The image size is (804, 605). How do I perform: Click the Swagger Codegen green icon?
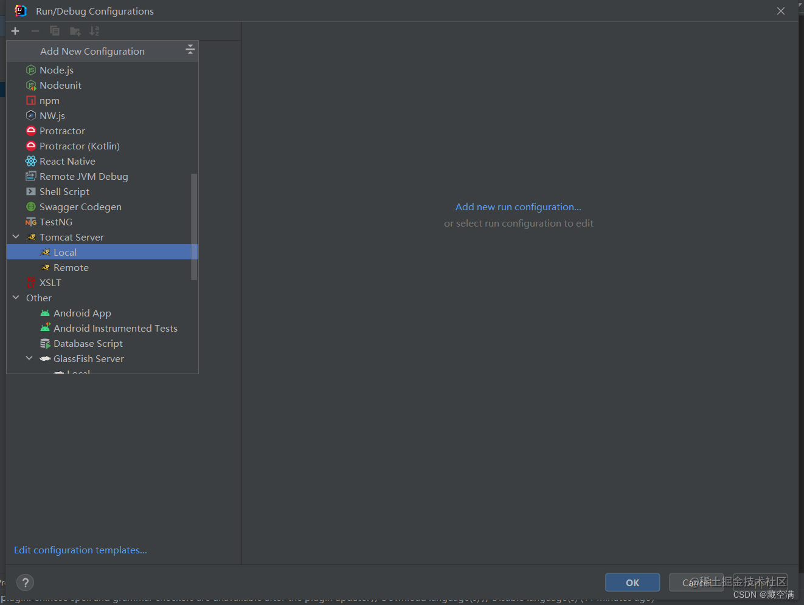(31, 207)
